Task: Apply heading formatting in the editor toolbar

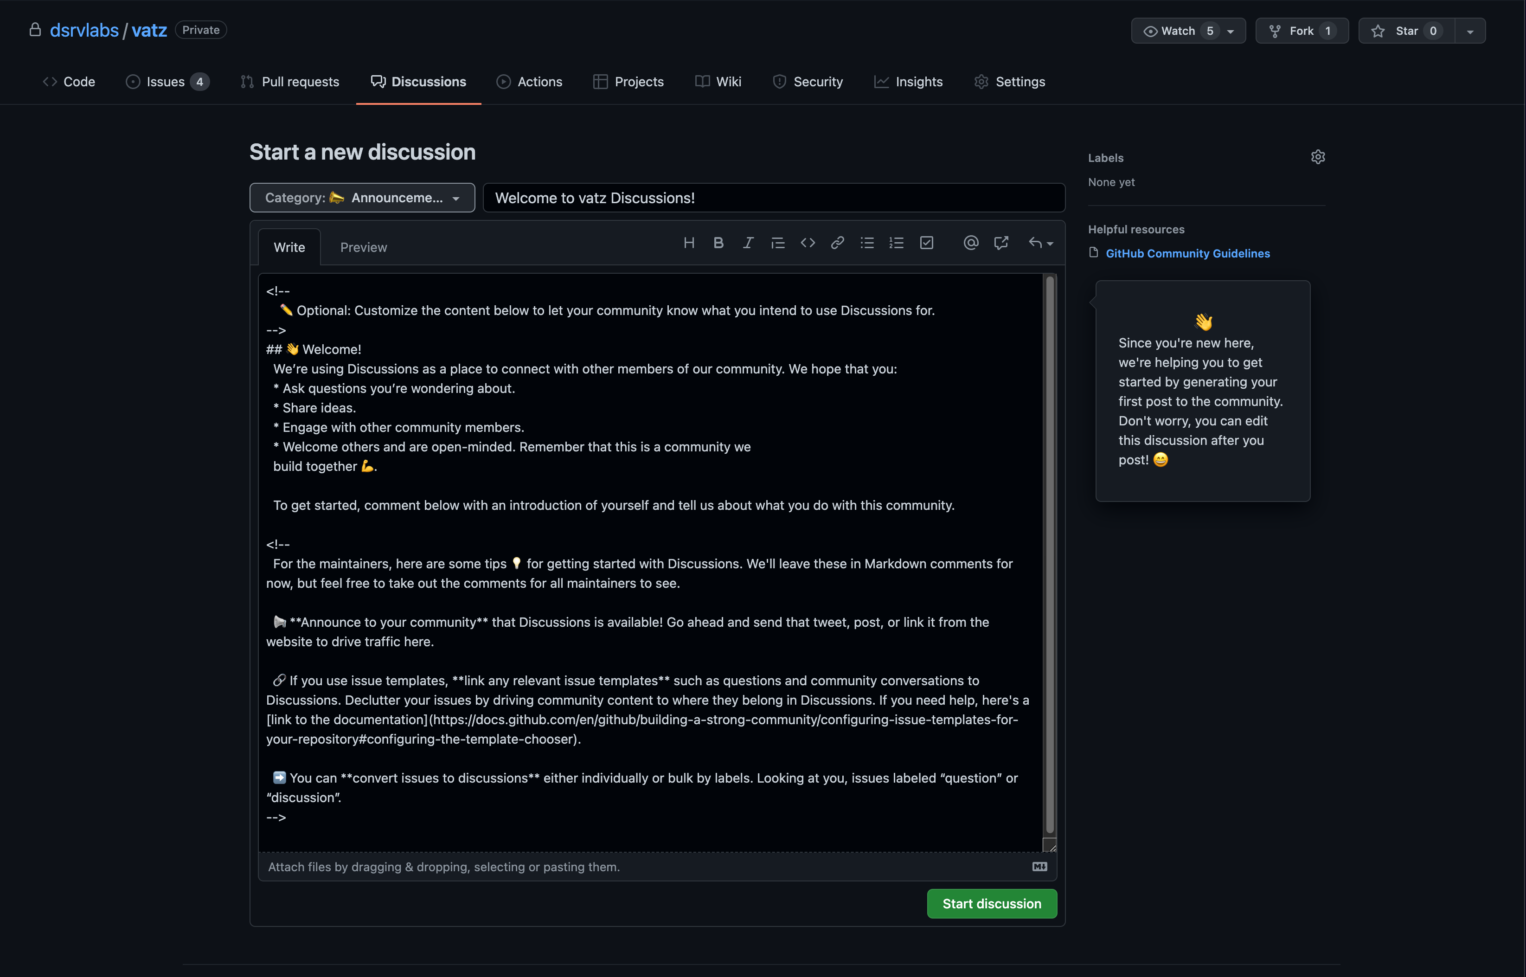Action: pyautogui.click(x=689, y=242)
